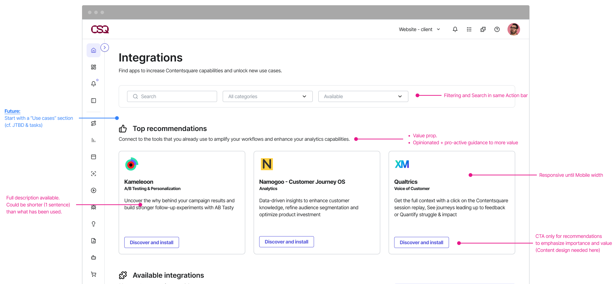Open the shopping cart icon in sidebar

(94, 274)
